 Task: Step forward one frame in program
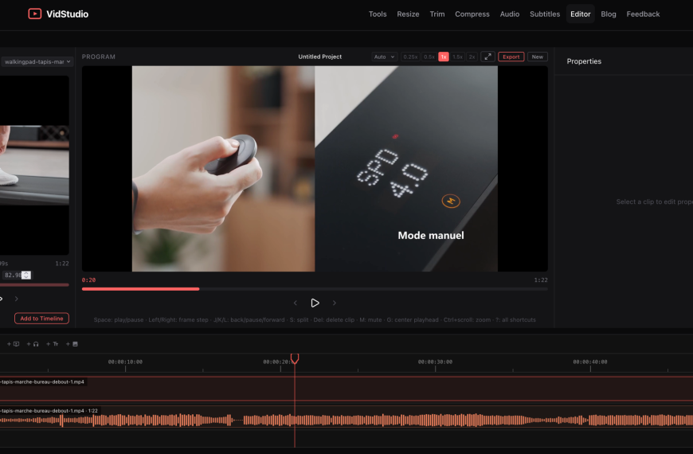point(334,303)
